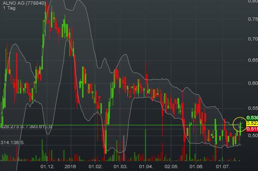This screenshot has width=258, height=171.
Task: Select the 0,70 price axis label
Action: coord(253,39)
